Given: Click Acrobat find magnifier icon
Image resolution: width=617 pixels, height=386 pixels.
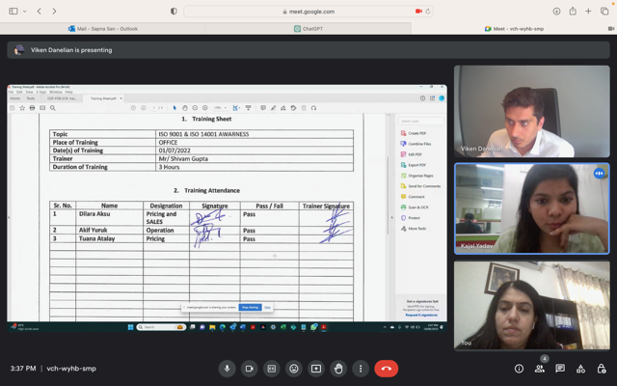Looking at the screenshot, I should (53, 108).
